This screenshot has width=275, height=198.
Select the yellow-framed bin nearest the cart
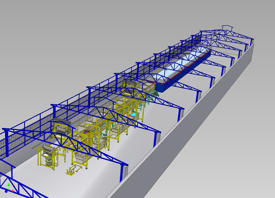pos(81,158)
